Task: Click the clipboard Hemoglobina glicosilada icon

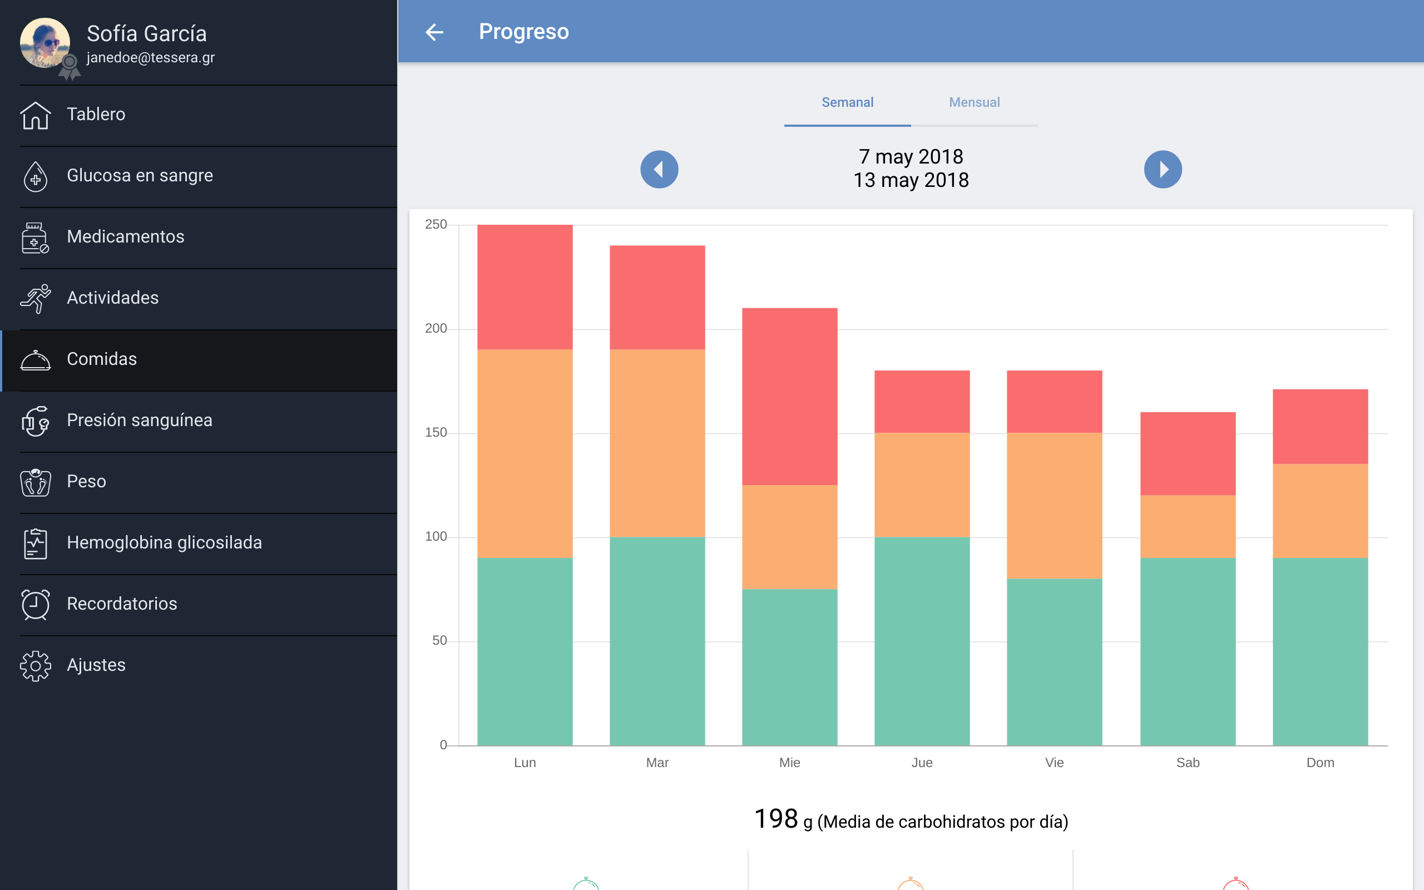Action: point(35,543)
